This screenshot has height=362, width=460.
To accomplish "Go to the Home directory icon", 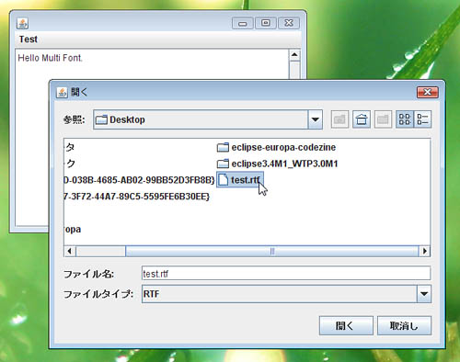I will [x=362, y=119].
